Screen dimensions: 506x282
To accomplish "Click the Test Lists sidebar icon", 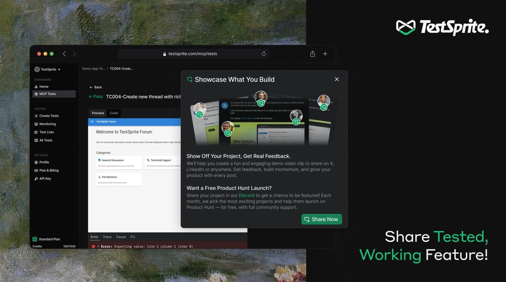I will coord(36,132).
